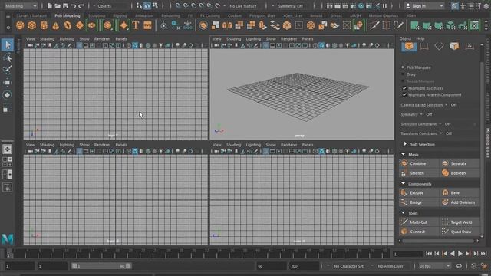Toggle Highlight Backfaces checkbox
Screen dimensions: 491x276
[404, 88]
